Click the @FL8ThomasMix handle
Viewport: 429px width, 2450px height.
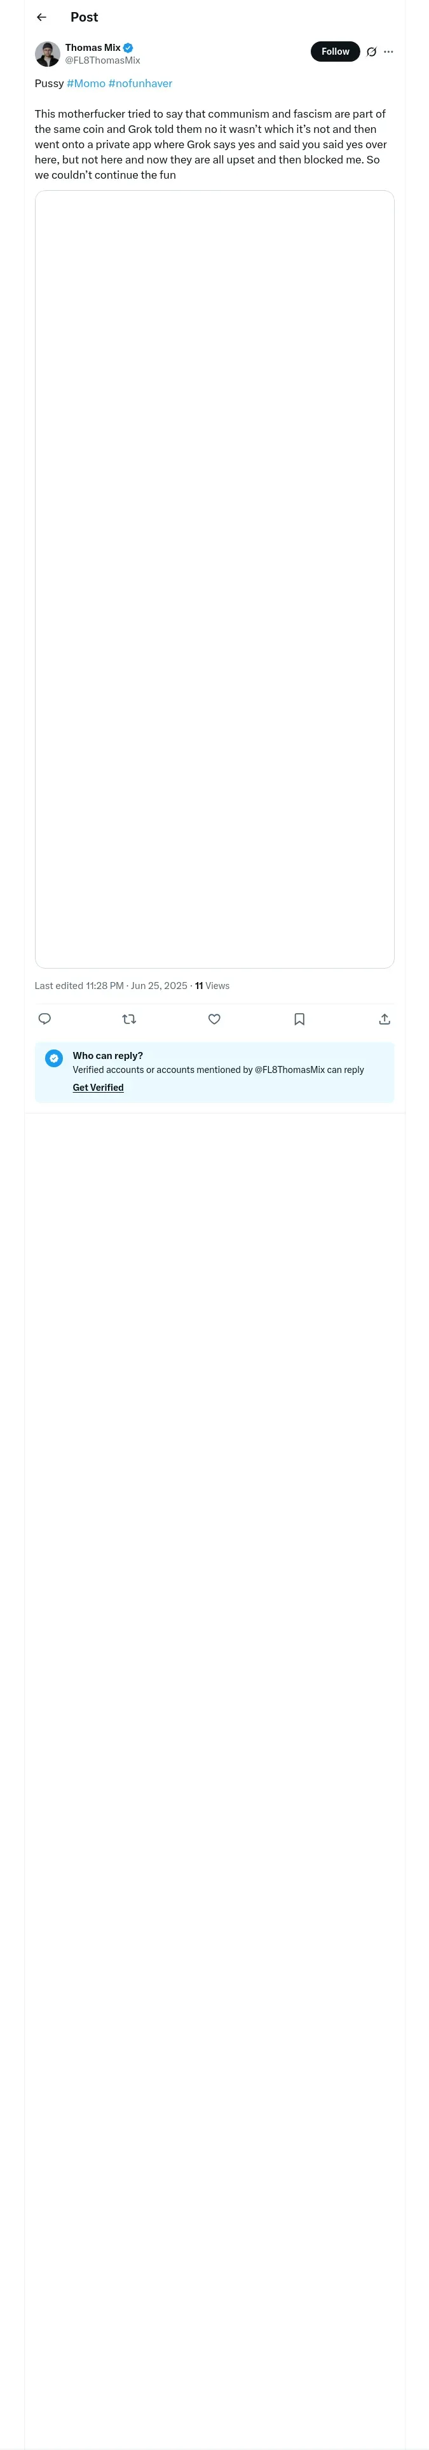103,60
